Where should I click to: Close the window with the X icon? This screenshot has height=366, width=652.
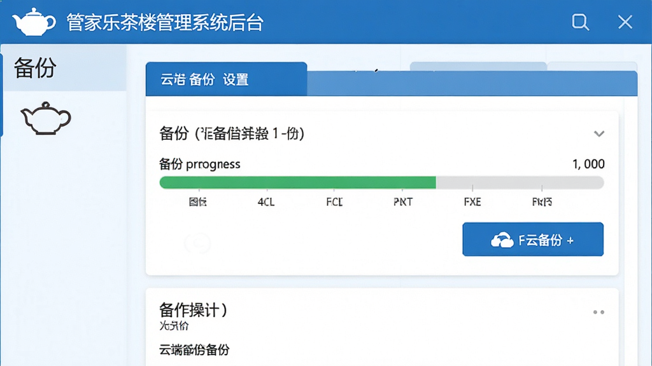click(625, 22)
